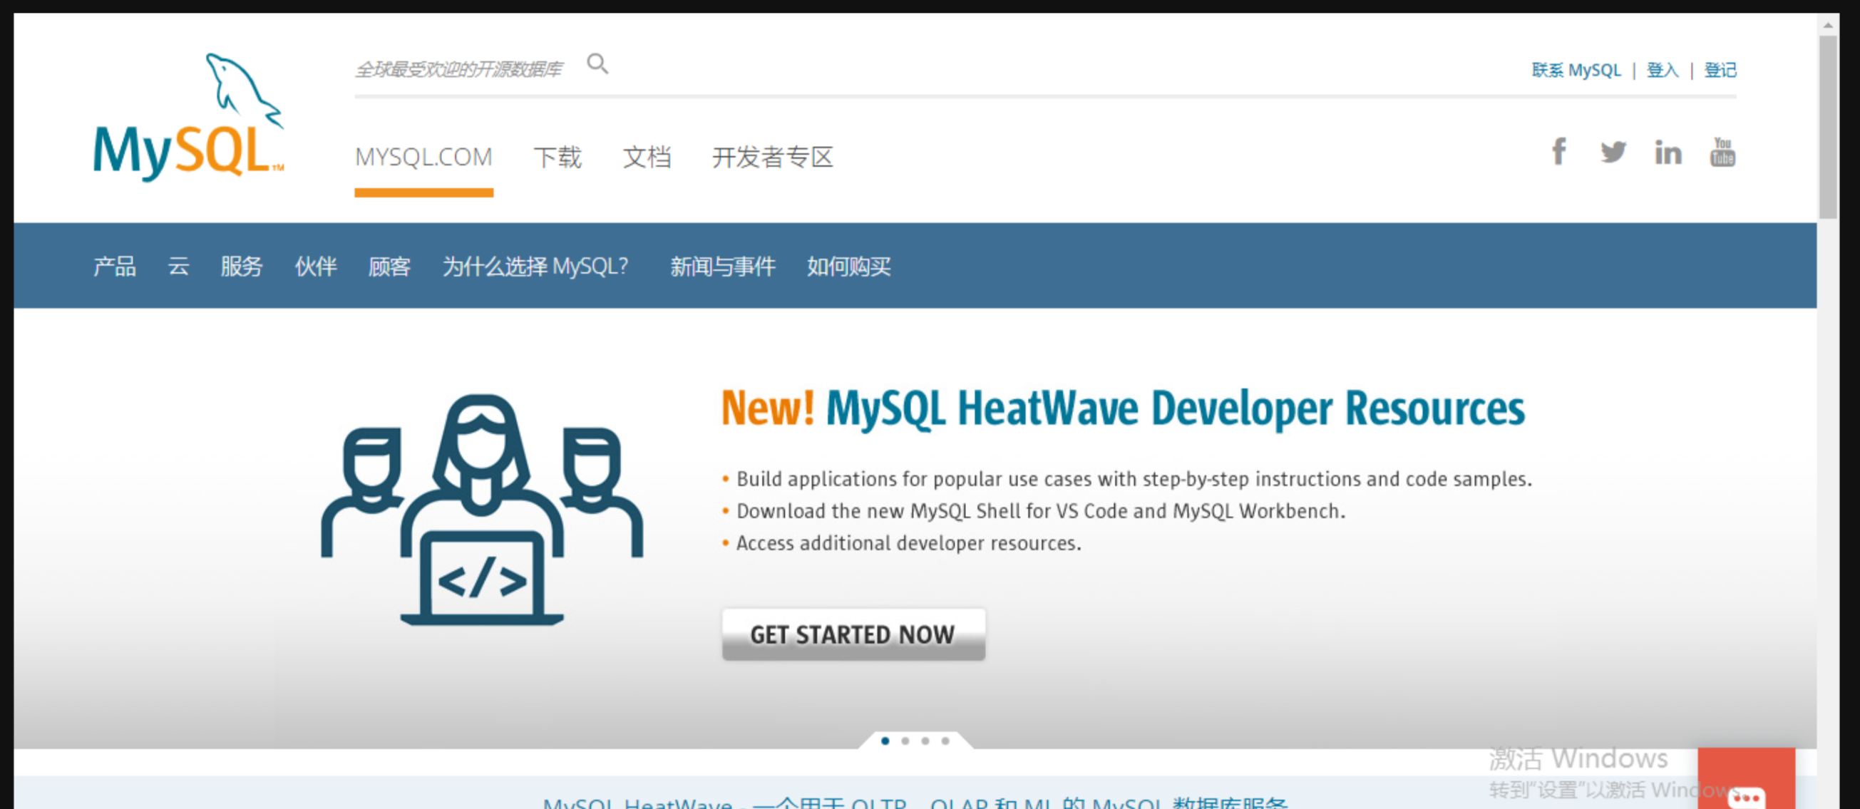
Task: Open MySQL Twitter page icon
Action: point(1613,153)
